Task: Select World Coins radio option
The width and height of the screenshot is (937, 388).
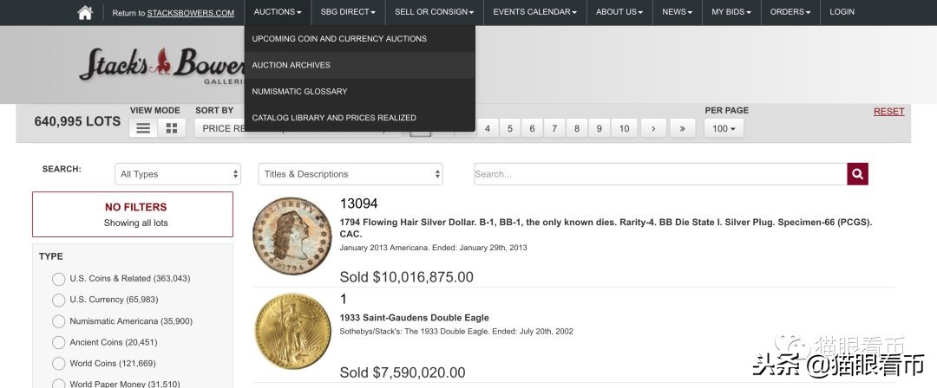Action: [59, 364]
